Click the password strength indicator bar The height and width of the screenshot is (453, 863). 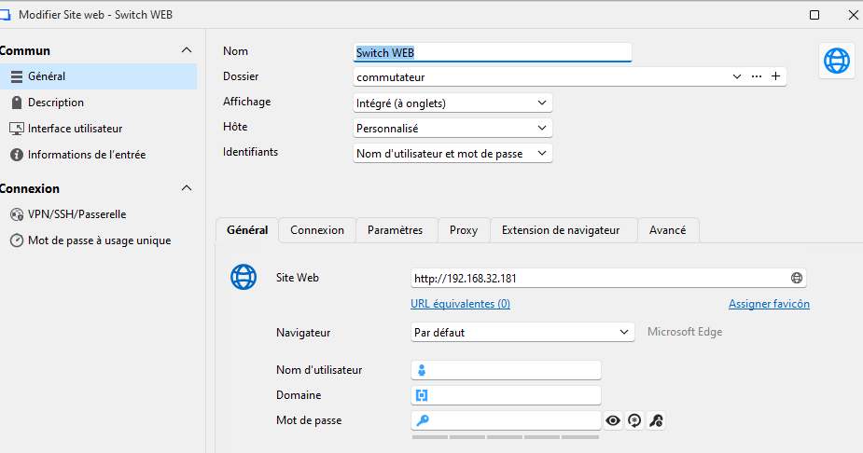point(506,437)
